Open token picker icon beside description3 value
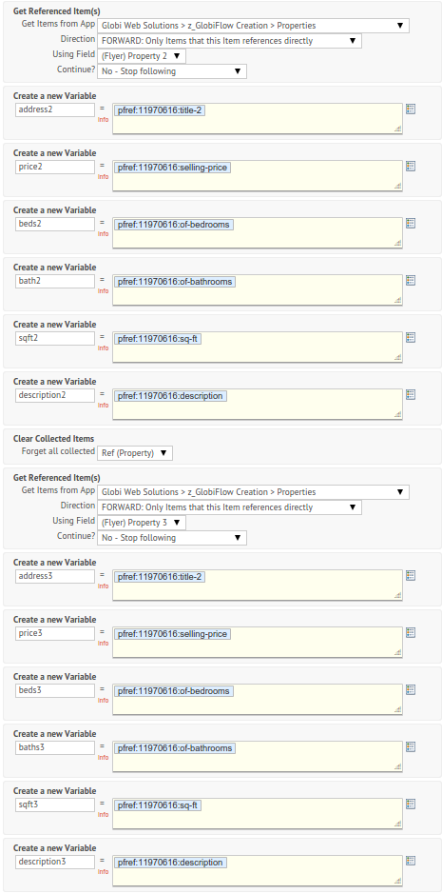 [410, 861]
